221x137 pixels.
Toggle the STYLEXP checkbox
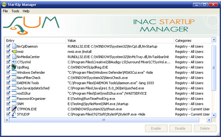[8, 114]
